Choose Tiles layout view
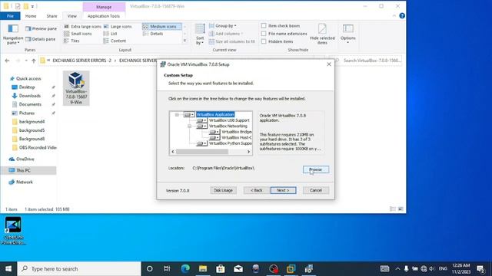 (71, 41)
